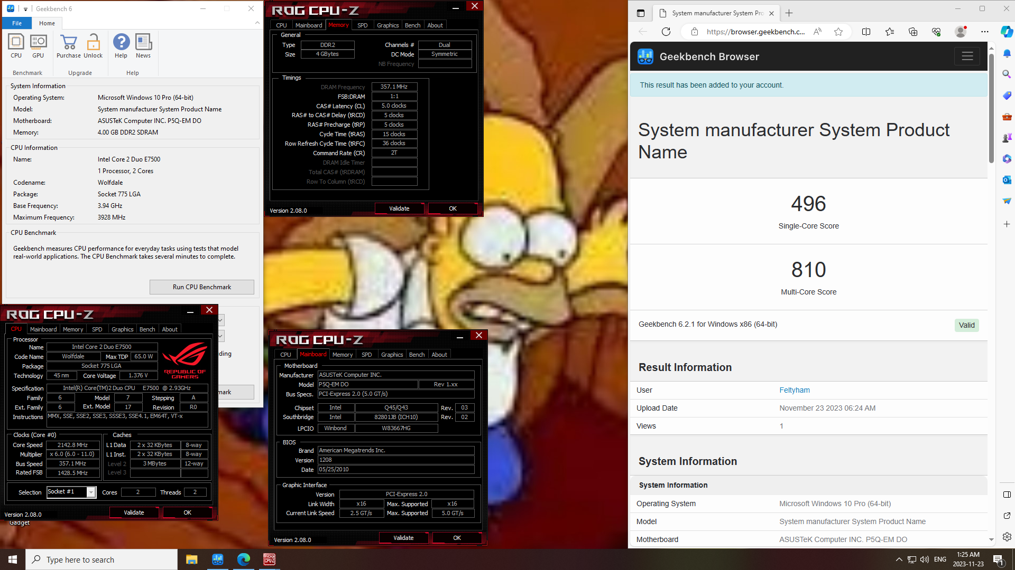Open the File menu in Geekbench
Viewport: 1015px width, 570px height.
pos(17,23)
